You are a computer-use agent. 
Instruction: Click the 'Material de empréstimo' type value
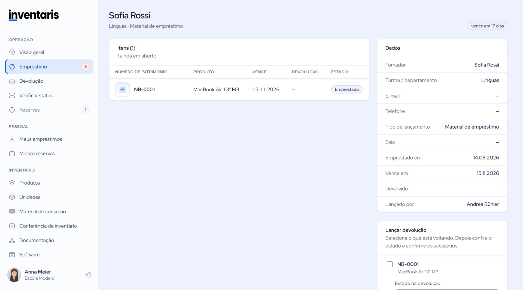click(472, 127)
